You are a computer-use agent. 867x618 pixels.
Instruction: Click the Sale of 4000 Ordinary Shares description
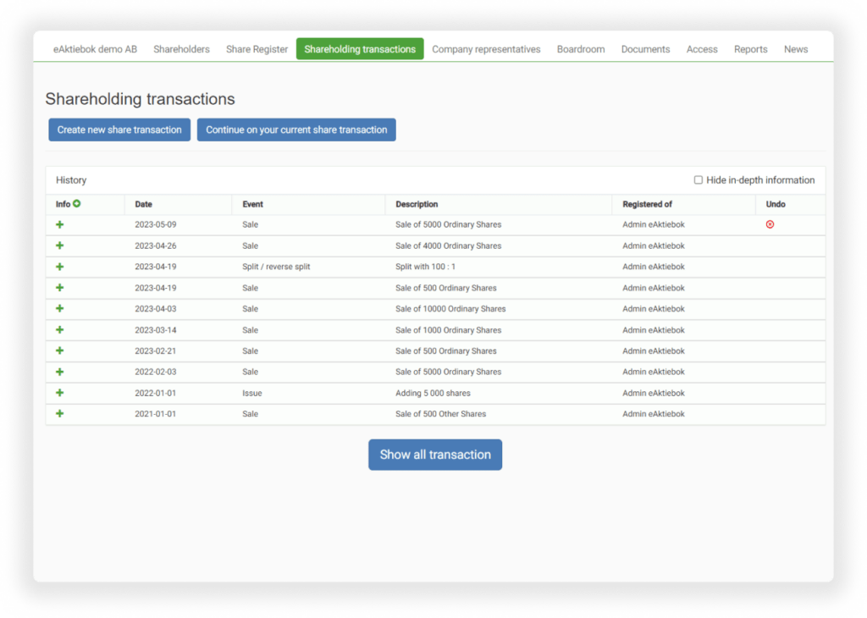tap(449, 246)
